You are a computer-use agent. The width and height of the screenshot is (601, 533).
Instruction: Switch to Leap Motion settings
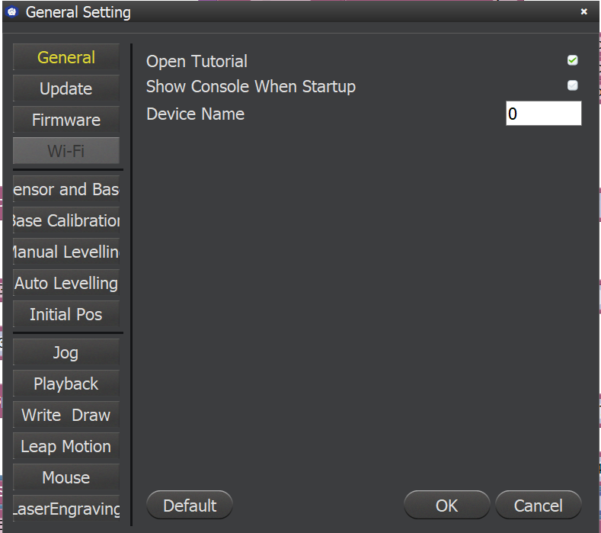tap(66, 447)
